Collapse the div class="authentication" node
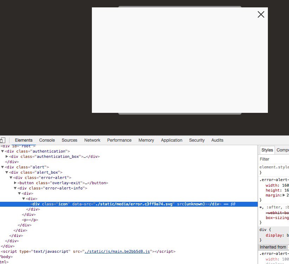Screen dimensions: 289x264 pos(2,151)
